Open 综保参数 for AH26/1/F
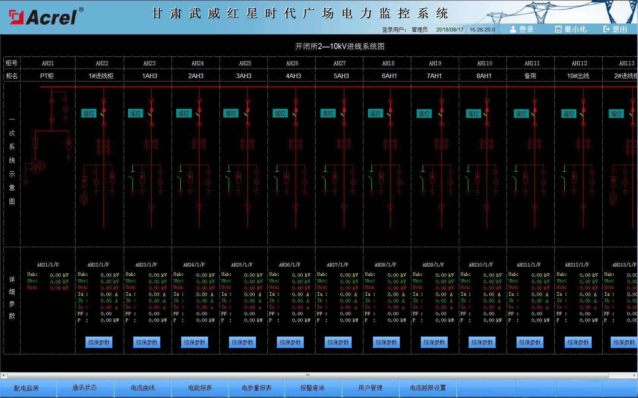This screenshot has width=638, height=398. 291,342
